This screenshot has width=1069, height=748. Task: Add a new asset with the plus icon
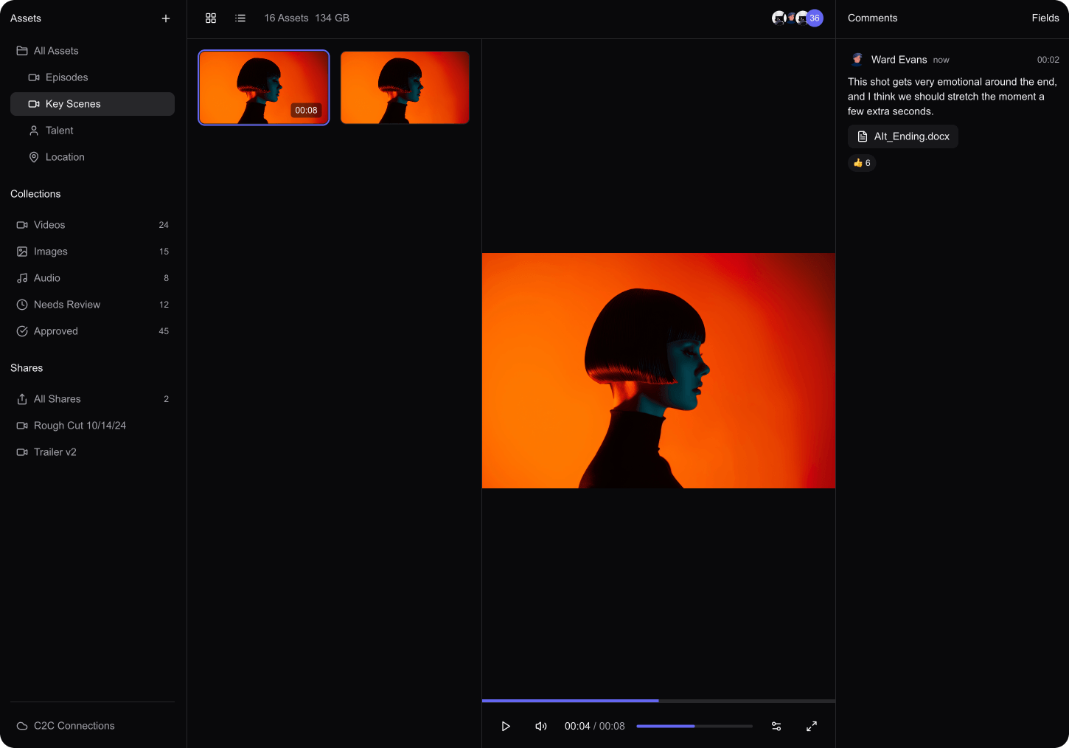pos(166,18)
